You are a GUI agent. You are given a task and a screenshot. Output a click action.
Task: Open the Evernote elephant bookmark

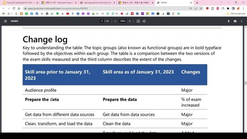tap(58, 14)
